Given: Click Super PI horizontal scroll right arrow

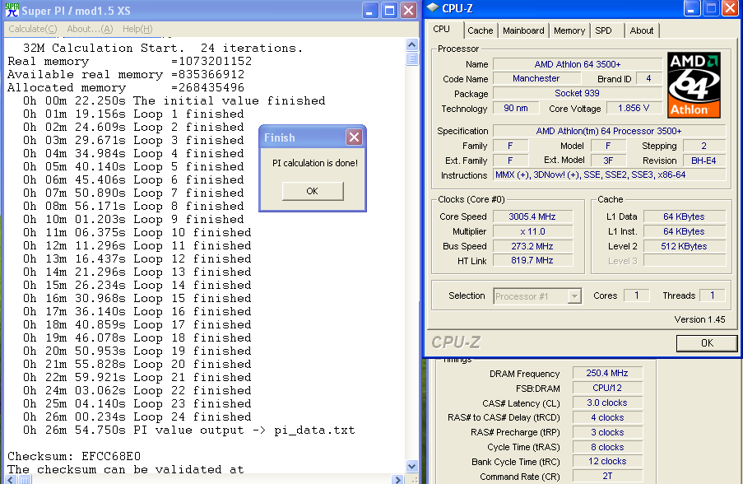Looking at the screenshot, I should [x=398, y=480].
